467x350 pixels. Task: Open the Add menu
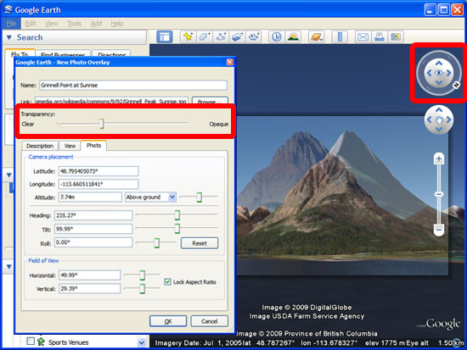point(96,23)
